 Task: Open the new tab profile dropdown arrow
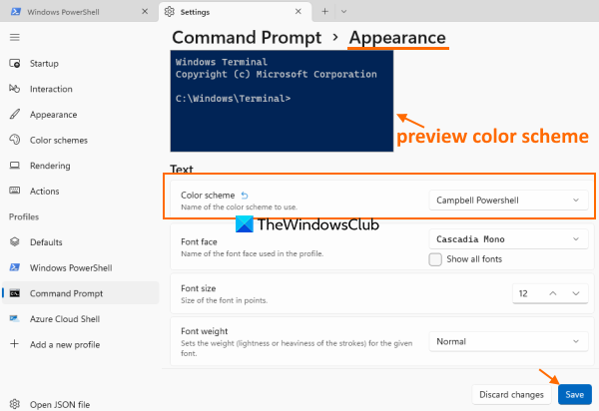pyautogui.click(x=343, y=11)
